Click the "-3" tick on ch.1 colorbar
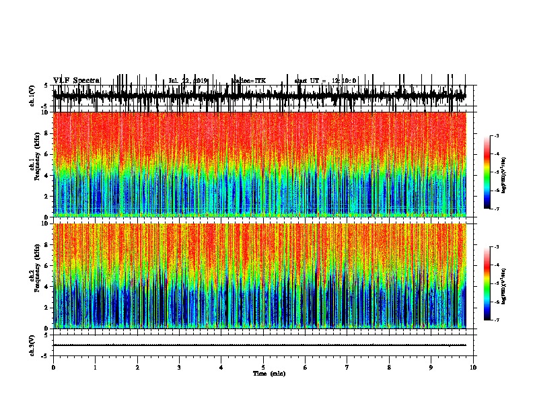 (x=497, y=135)
